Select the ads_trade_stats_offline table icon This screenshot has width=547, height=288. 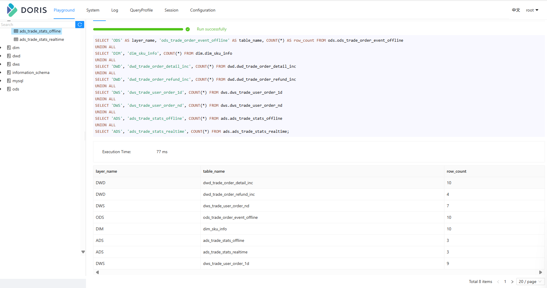point(16,31)
